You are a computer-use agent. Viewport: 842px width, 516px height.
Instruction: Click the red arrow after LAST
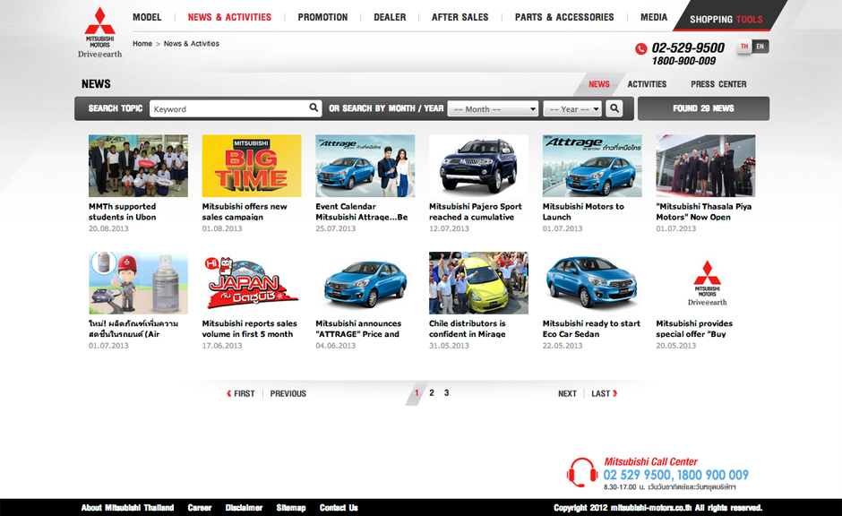614,393
